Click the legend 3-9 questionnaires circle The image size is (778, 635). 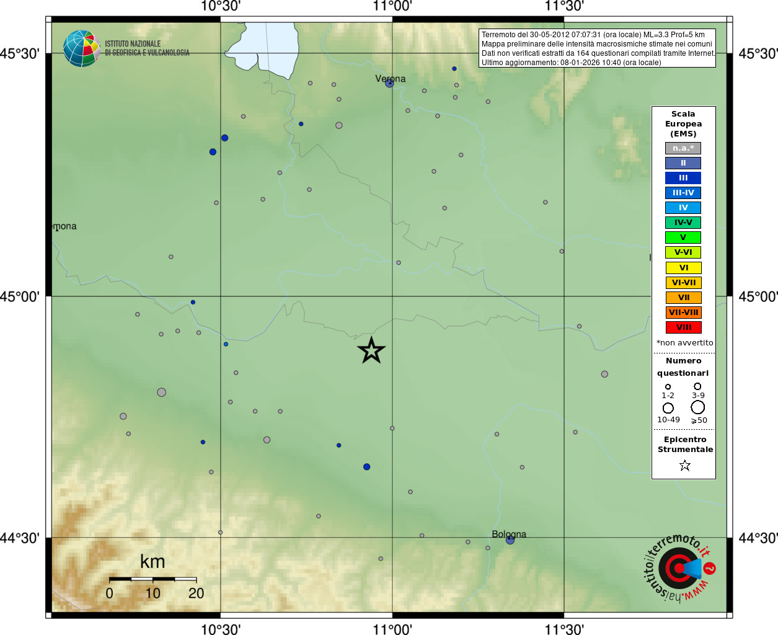[x=697, y=386]
